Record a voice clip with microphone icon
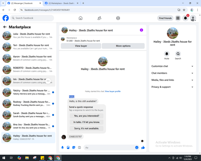This screenshot has height=161, width=201. coord(62,148)
